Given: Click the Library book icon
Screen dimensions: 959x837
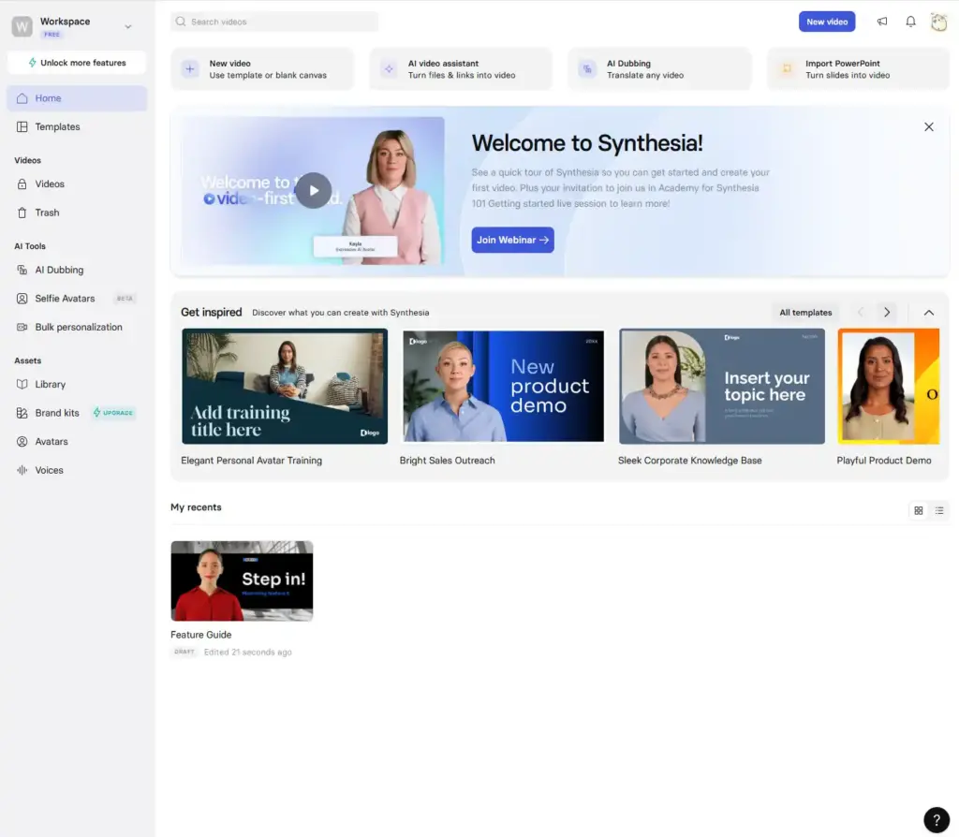Looking at the screenshot, I should tap(22, 385).
